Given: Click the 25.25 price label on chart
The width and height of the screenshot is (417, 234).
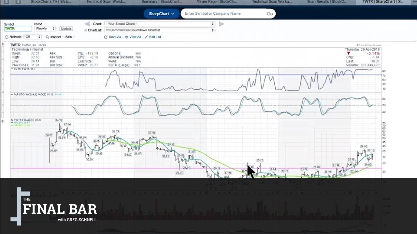Looking at the screenshot, I should (x=260, y=160).
